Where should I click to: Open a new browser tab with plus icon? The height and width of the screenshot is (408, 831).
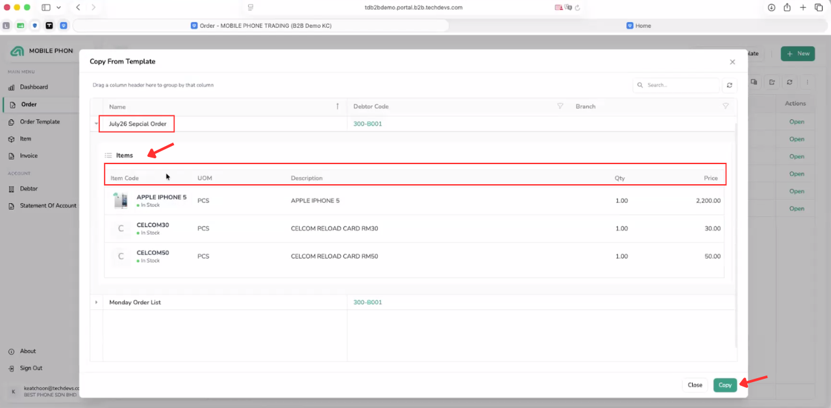coord(803,7)
